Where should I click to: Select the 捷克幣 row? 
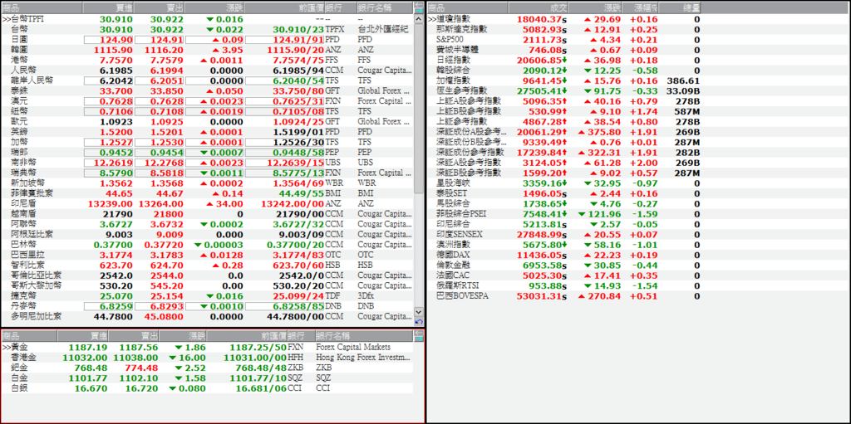coord(207,295)
